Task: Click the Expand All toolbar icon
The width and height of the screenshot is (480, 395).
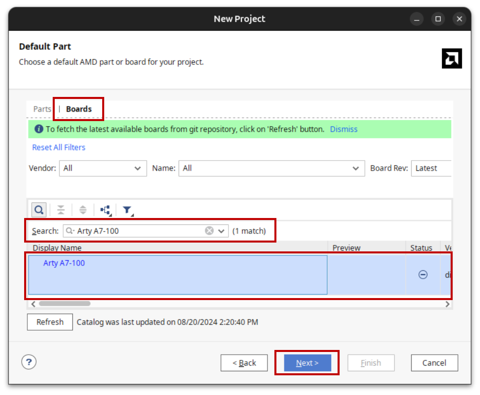Action: coord(83,210)
